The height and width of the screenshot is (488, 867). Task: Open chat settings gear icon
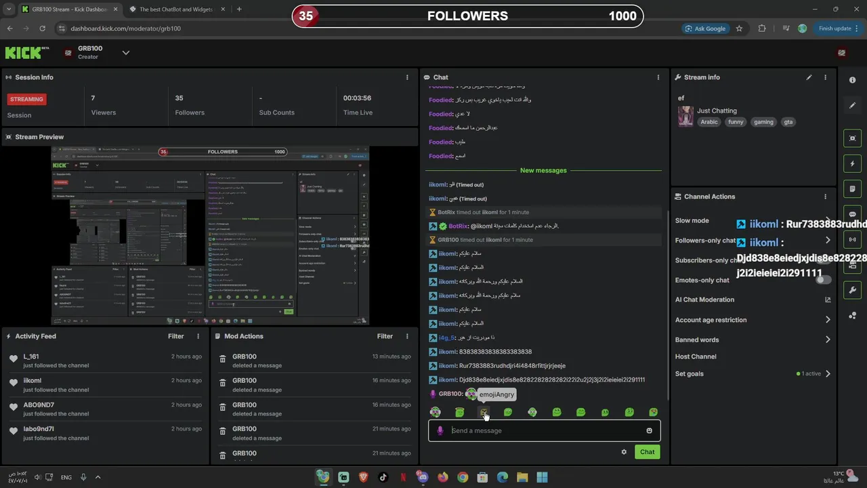(x=624, y=452)
